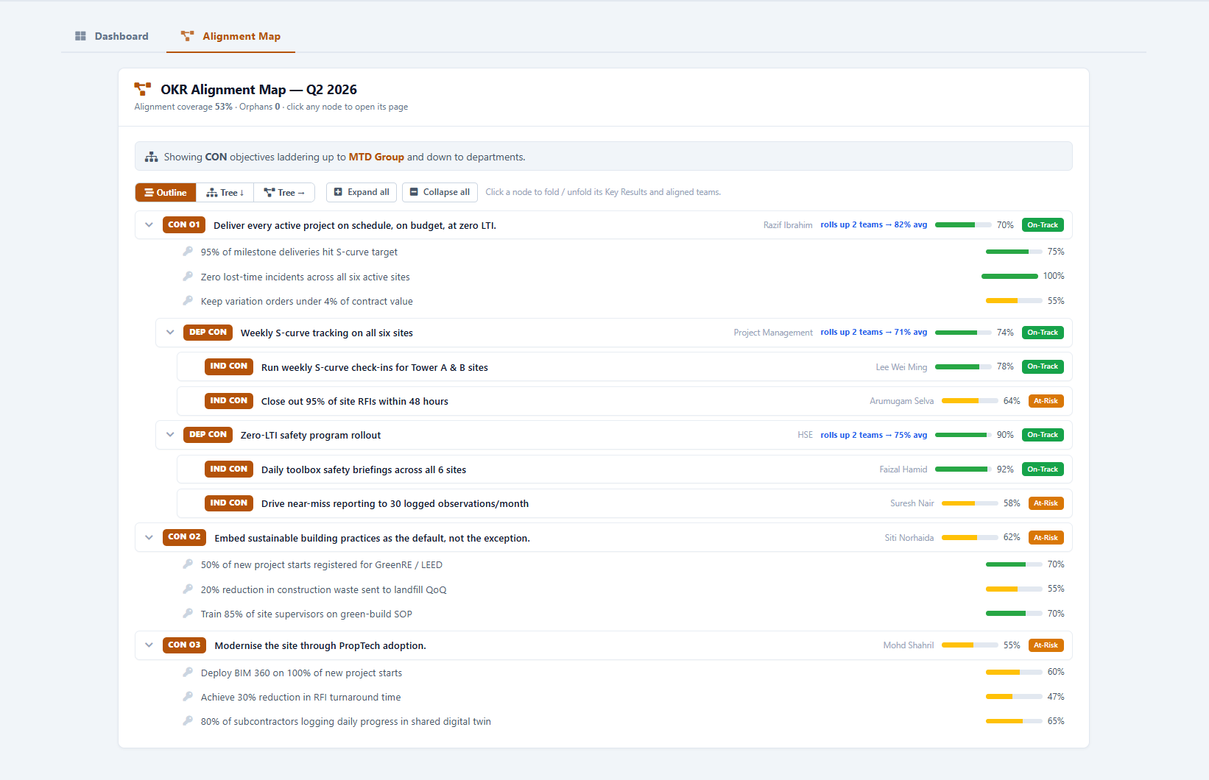Click key icon beside construction waste reduction

pyautogui.click(x=188, y=589)
